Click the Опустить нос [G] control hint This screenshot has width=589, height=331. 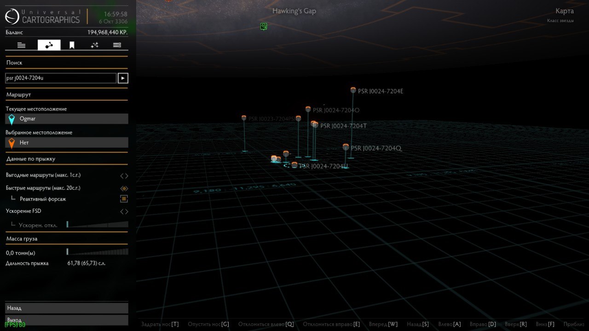208,325
